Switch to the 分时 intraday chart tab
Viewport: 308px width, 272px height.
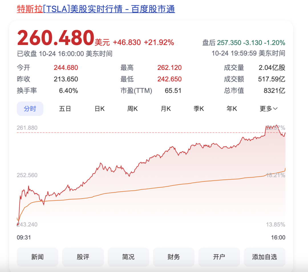[30, 108]
